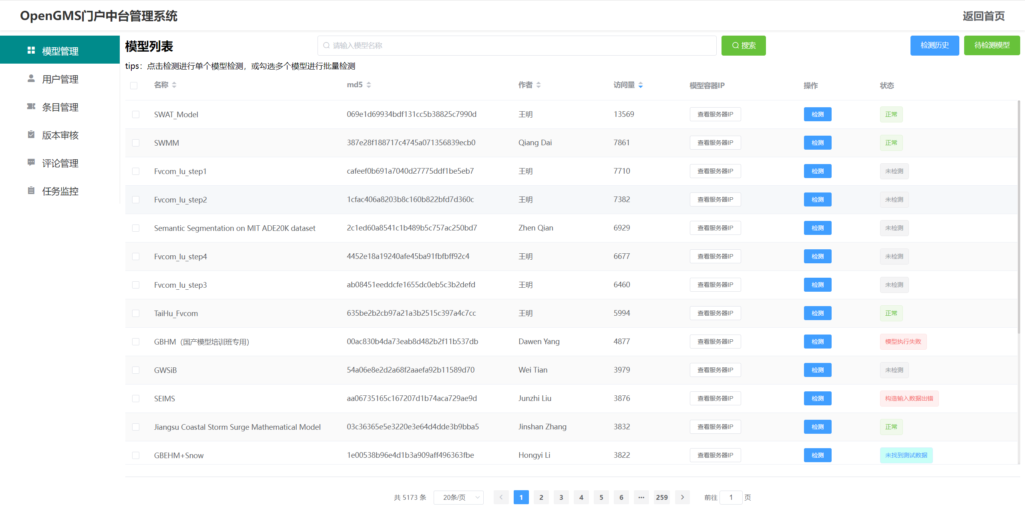Check the SWAT_Model row checkbox
The height and width of the screenshot is (525, 1025).
(135, 114)
